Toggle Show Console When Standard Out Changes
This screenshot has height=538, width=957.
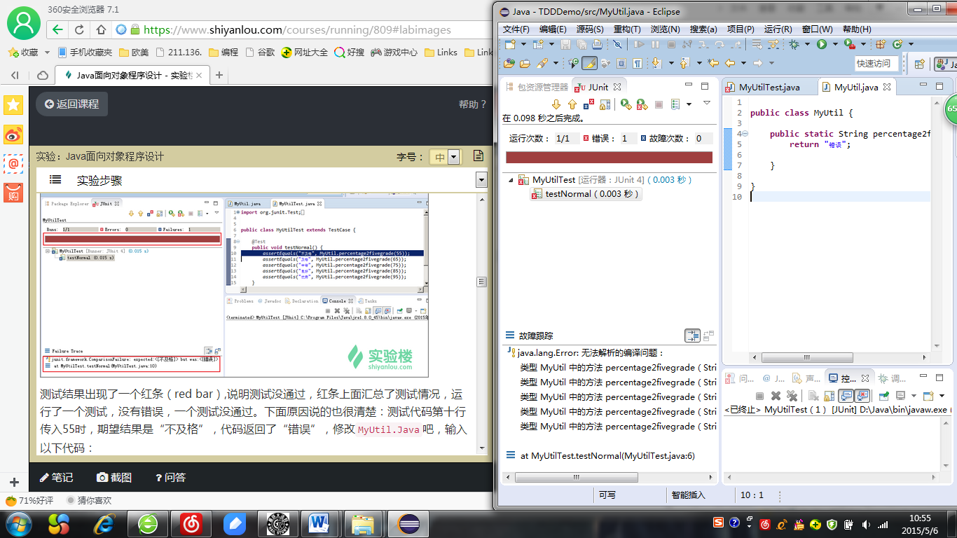coord(846,396)
